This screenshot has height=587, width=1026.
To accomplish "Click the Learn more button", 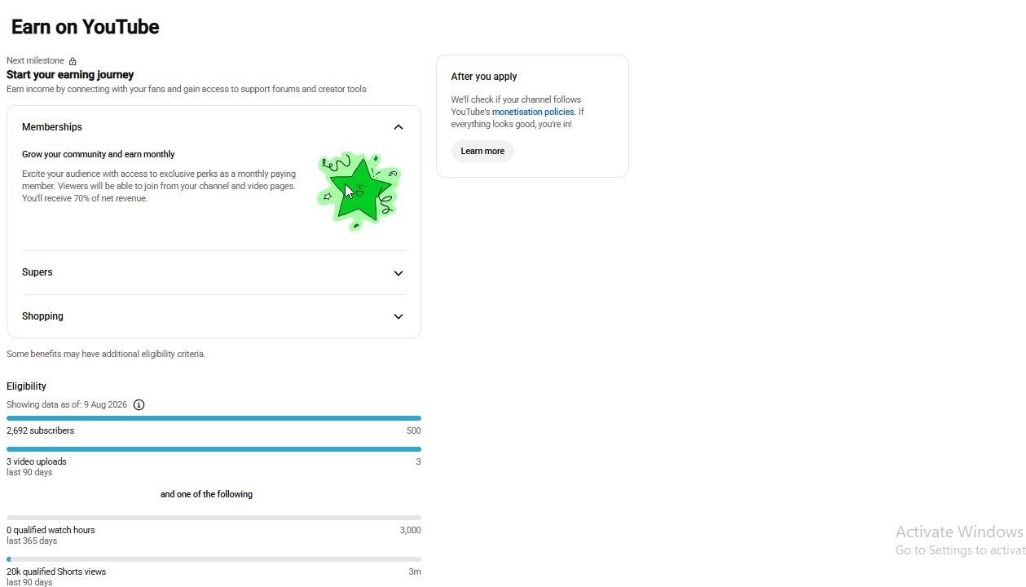I will coord(482,151).
